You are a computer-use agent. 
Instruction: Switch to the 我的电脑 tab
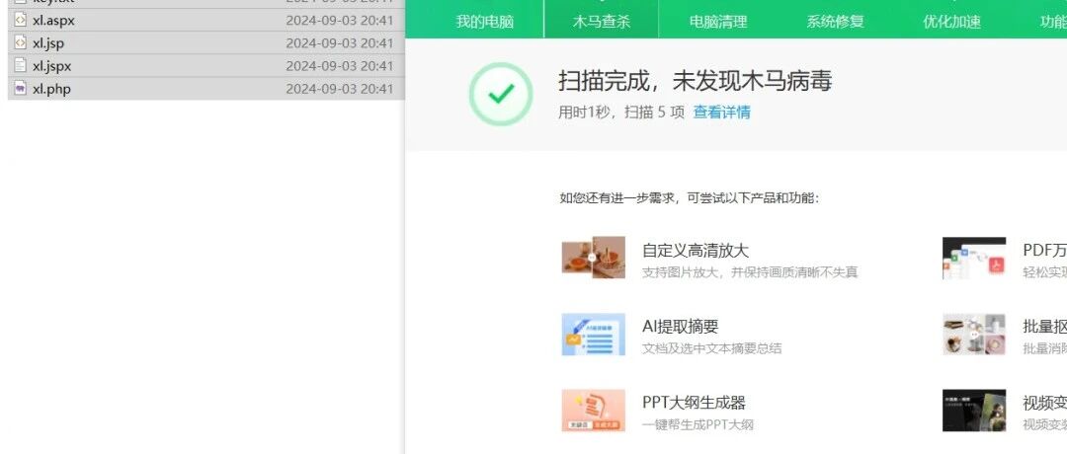(x=484, y=22)
